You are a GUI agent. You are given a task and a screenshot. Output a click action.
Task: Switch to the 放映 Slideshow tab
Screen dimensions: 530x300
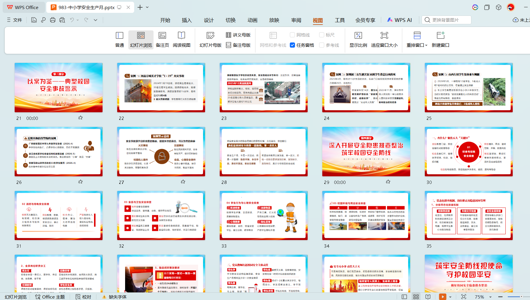[274, 20]
